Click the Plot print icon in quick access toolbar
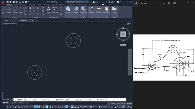Image resolution: width=195 pixels, height=109 pixels. 26,2
